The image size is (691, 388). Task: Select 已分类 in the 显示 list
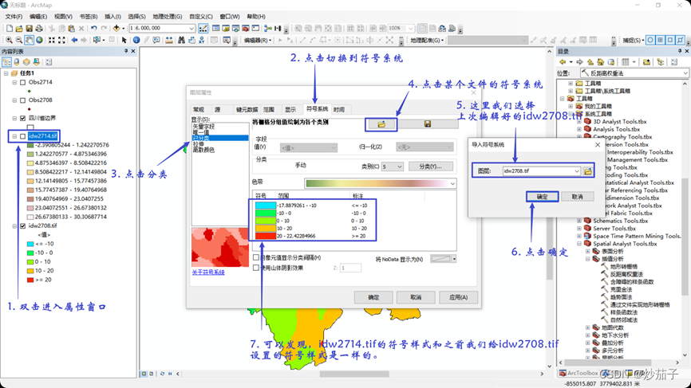pos(220,138)
